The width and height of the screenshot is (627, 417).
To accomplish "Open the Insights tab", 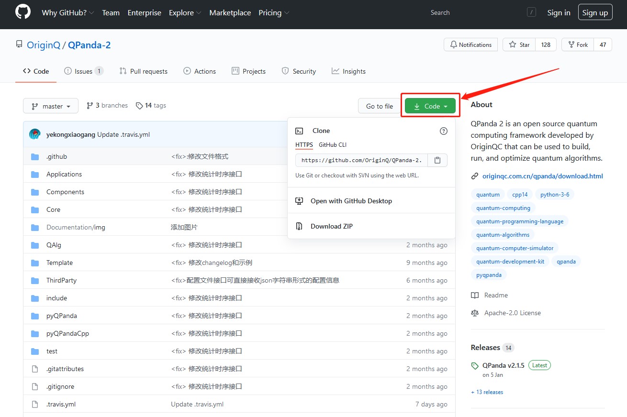I will [348, 71].
